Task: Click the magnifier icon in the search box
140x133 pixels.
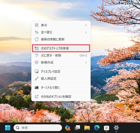Action: (x=18, y=128)
